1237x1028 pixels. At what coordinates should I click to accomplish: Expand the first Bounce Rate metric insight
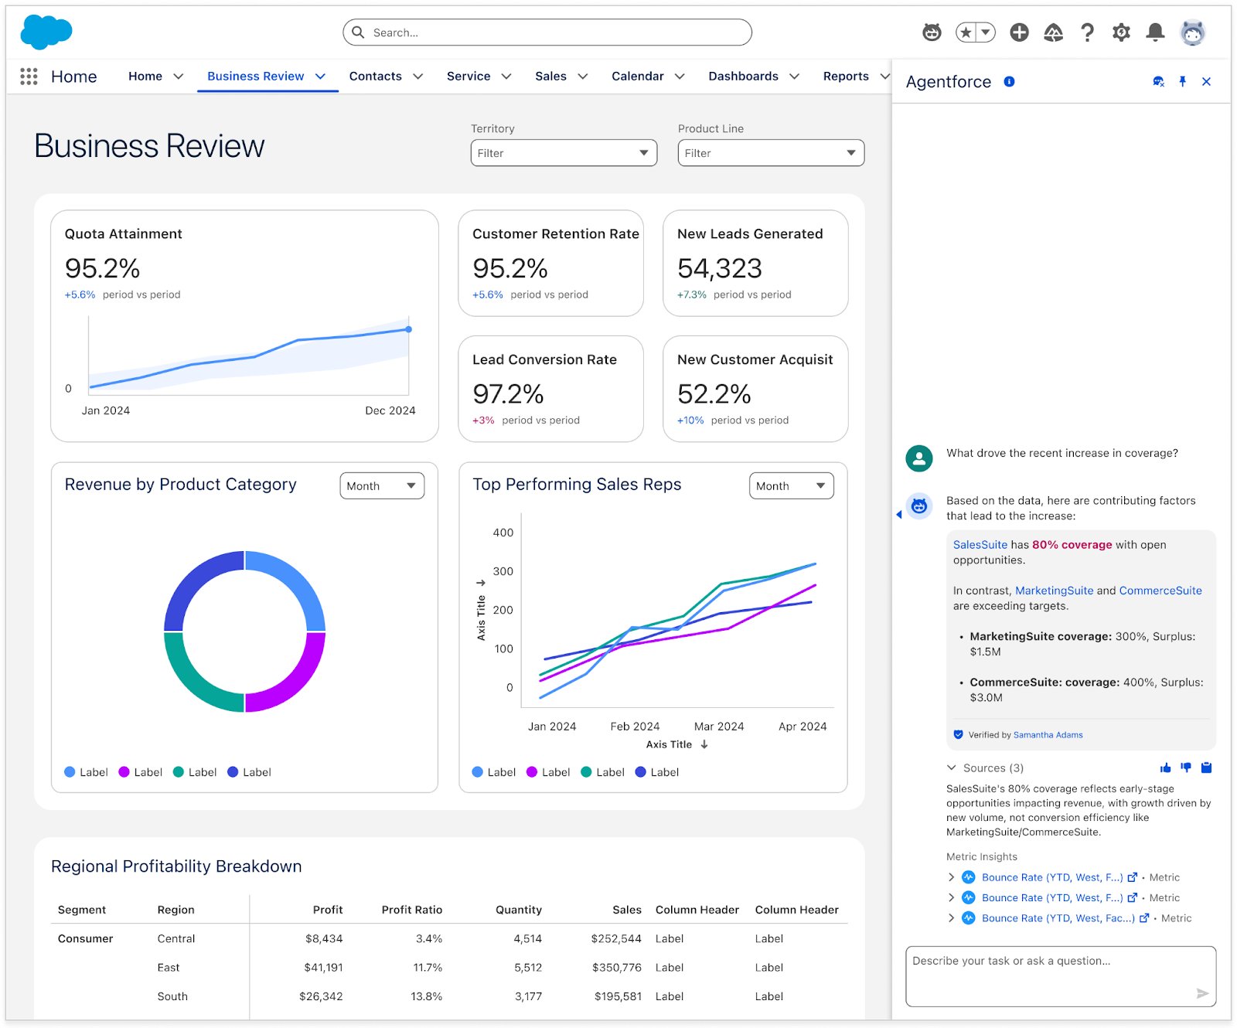point(952,877)
